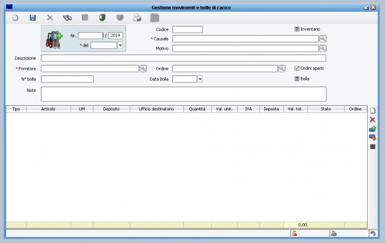The image size is (385, 243).
Task: Click into the Descrizione text field
Action: coord(183,58)
